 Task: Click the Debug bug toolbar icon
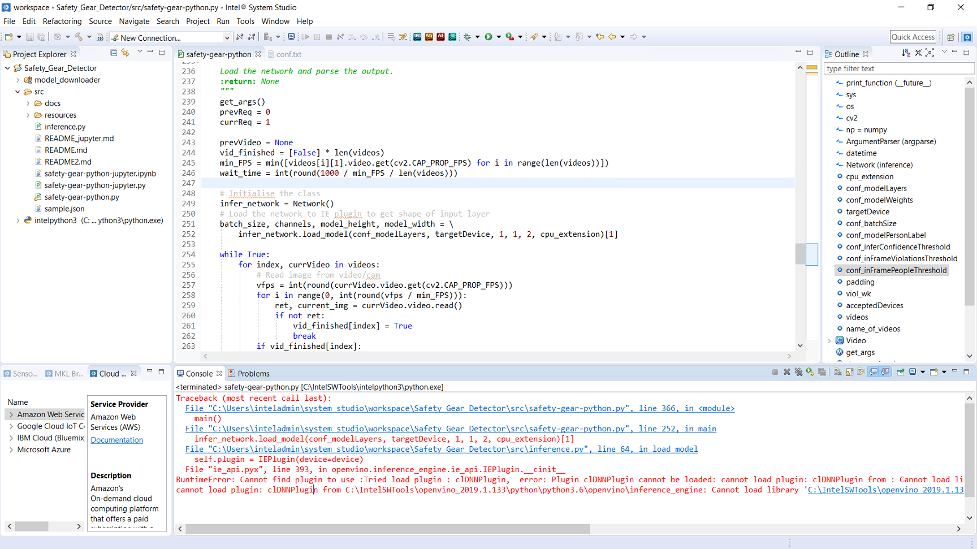click(x=468, y=37)
